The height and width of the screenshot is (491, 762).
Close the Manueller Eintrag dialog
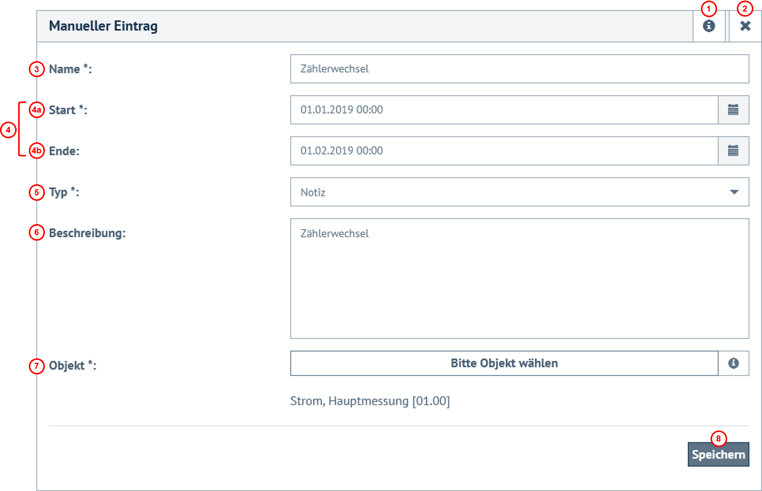[x=745, y=26]
